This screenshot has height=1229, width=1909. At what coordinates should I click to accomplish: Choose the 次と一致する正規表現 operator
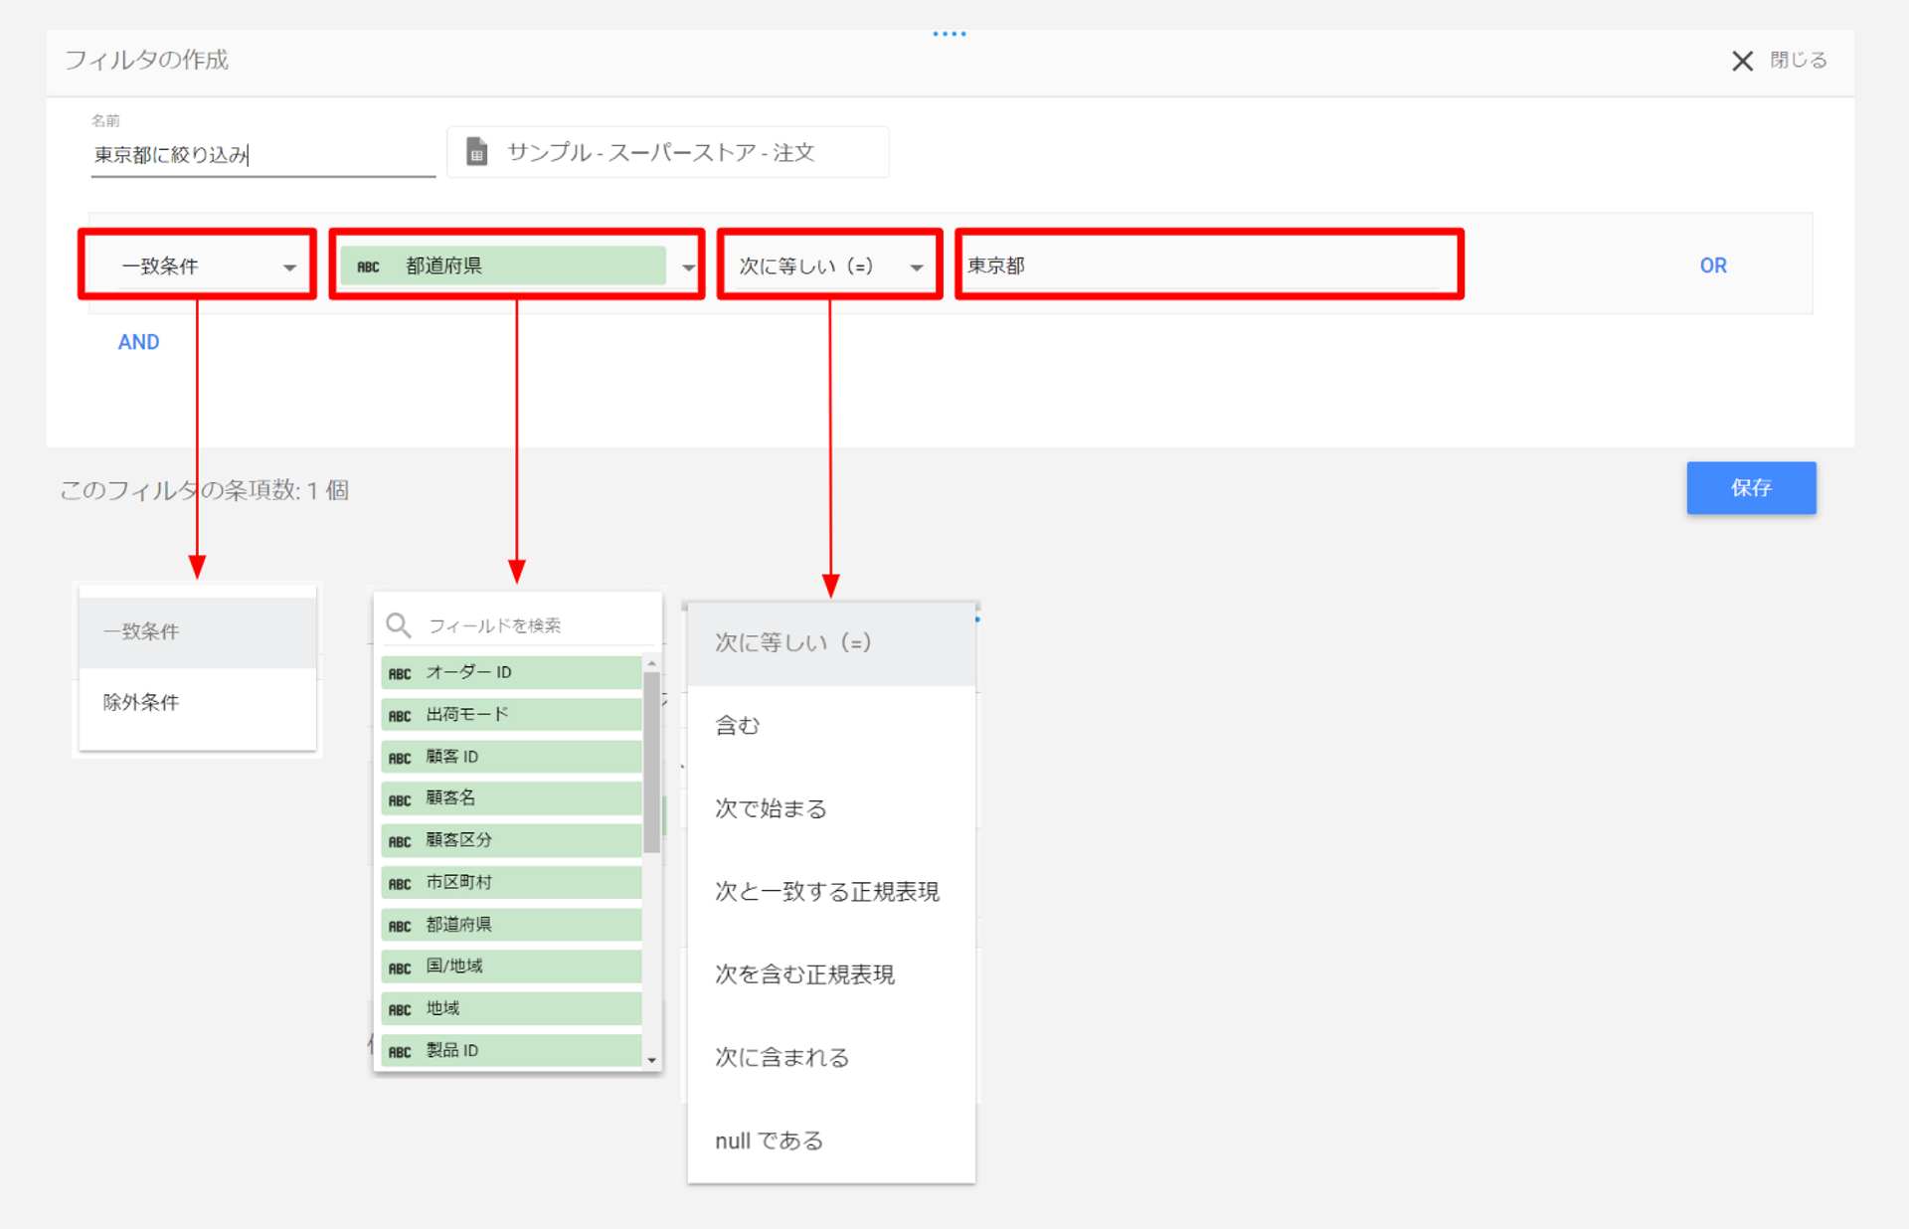coord(831,892)
